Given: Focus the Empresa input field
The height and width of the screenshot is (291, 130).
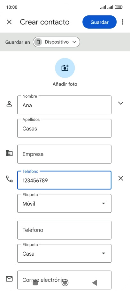Looking at the screenshot, I should [64, 154].
